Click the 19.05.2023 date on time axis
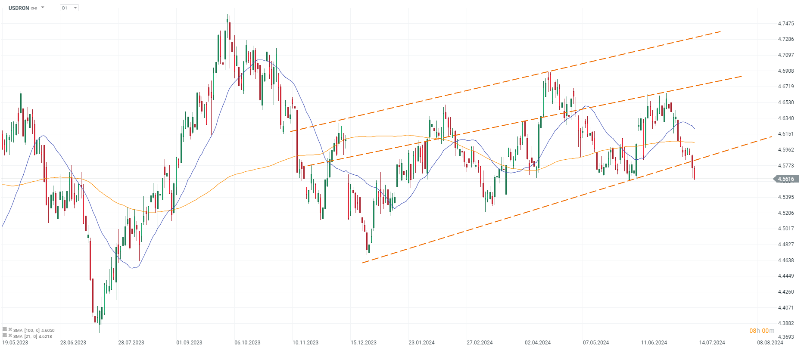This screenshot has width=804, height=350. pyautogui.click(x=15, y=343)
